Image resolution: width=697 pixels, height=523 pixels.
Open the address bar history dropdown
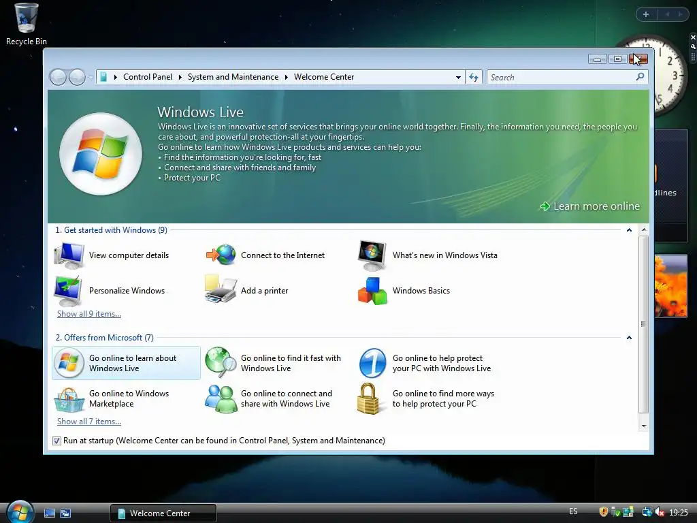(x=458, y=78)
